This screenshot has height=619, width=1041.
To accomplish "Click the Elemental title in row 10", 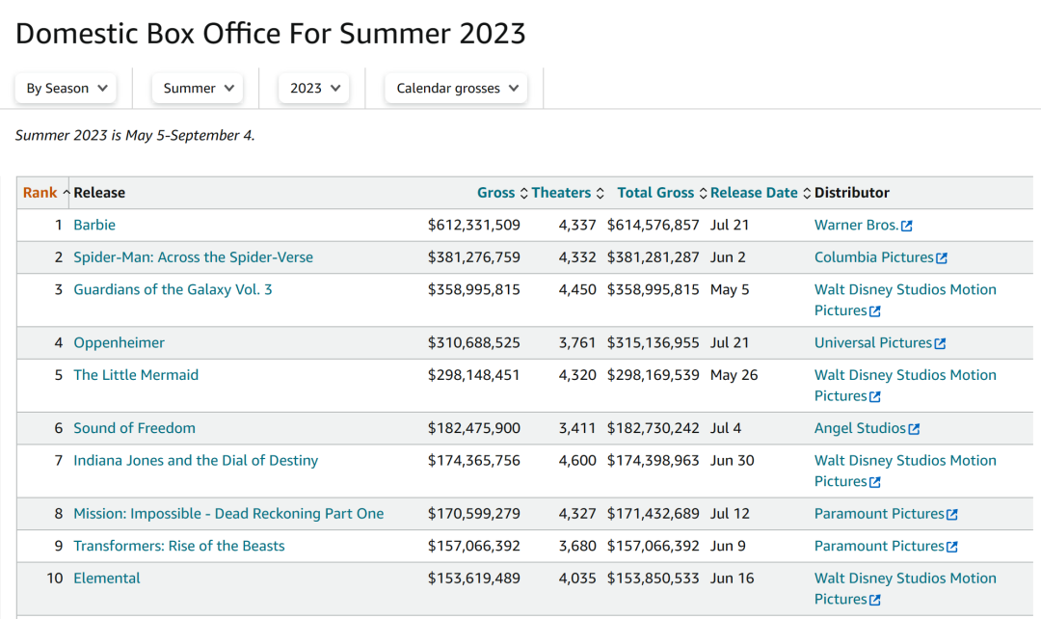I will coord(107,579).
